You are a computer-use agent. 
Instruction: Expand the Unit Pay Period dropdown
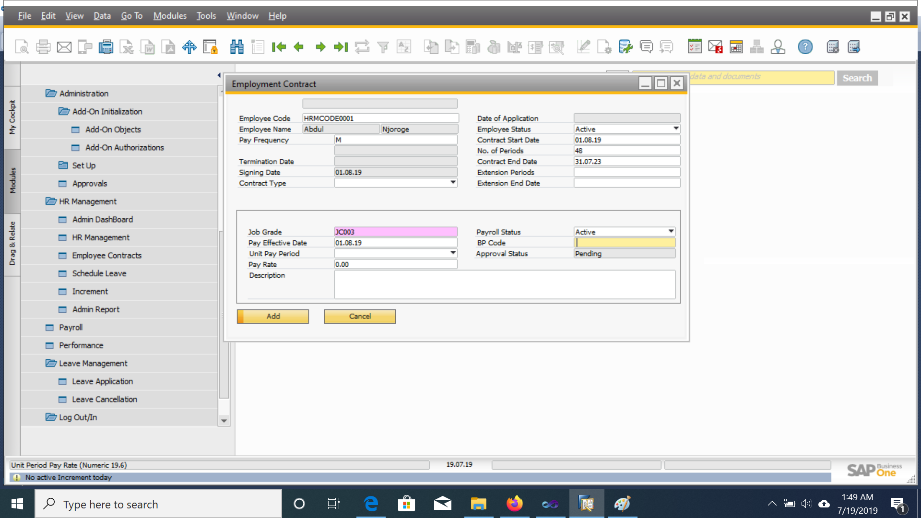pos(453,253)
